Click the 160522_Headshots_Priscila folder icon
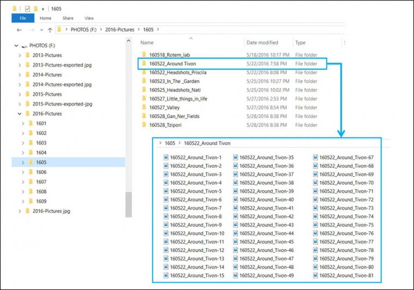 pyautogui.click(x=144, y=72)
